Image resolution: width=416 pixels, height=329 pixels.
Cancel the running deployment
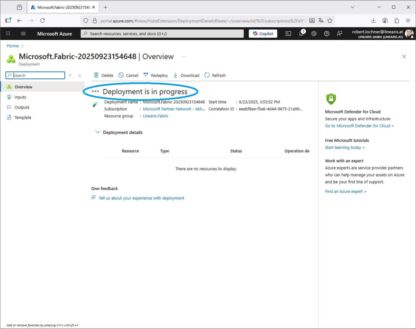click(128, 75)
